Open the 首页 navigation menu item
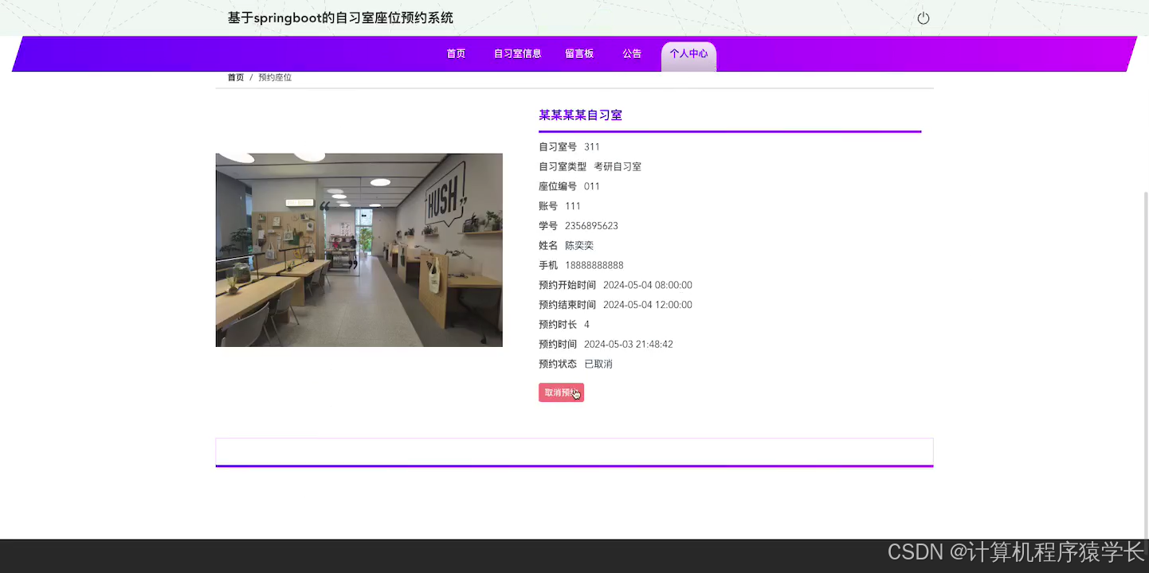1149x573 pixels. tap(456, 53)
